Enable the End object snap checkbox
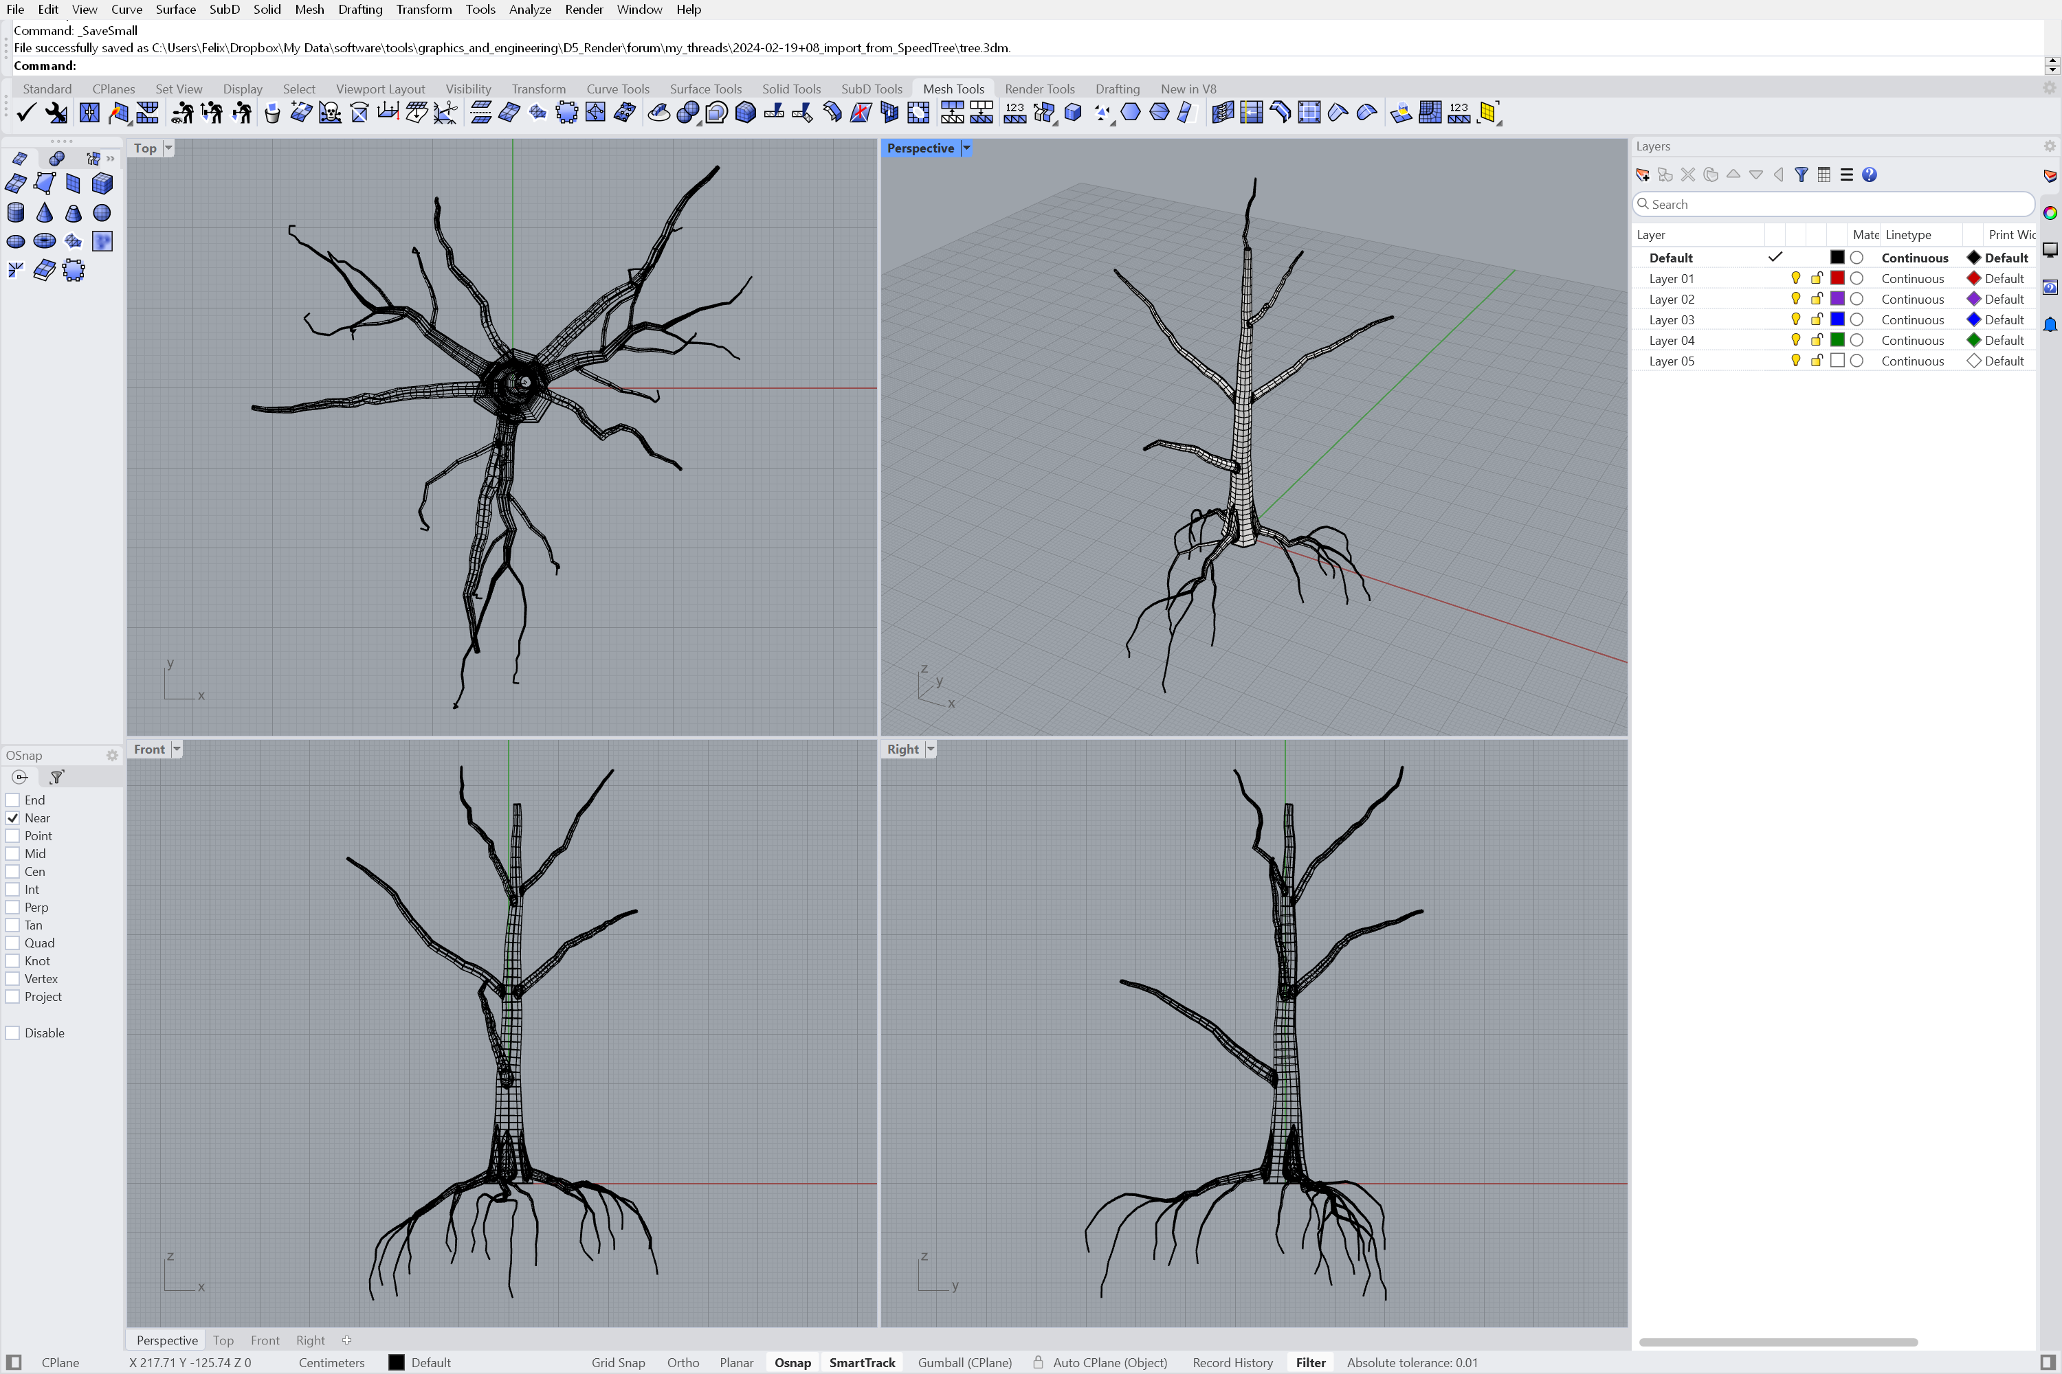Viewport: 2062px width, 1374px height. (13, 800)
